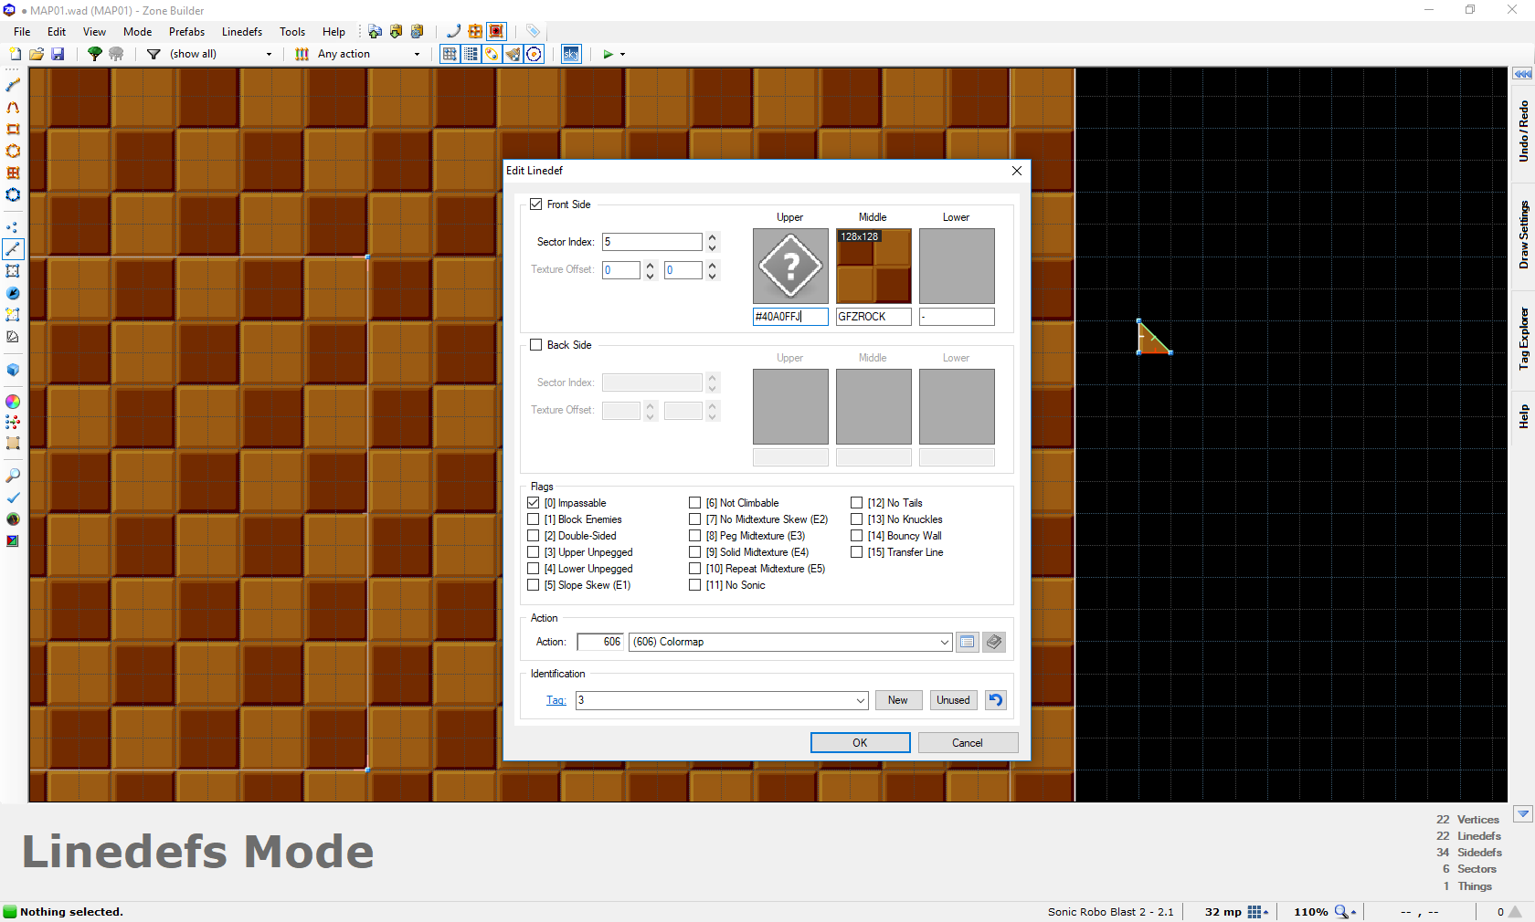The width and height of the screenshot is (1535, 922).
Task: Enable the Back Side checkbox
Action: pyautogui.click(x=536, y=345)
